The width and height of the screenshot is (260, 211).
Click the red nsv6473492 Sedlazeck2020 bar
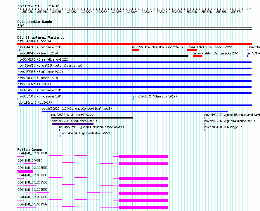coord(198,56)
